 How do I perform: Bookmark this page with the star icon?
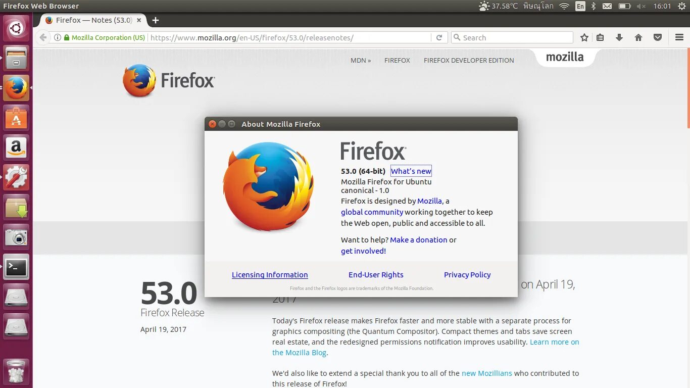(584, 37)
